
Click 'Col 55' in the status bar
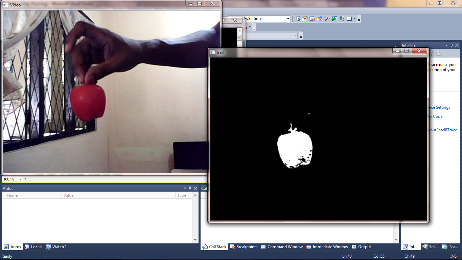pyautogui.click(x=379, y=256)
